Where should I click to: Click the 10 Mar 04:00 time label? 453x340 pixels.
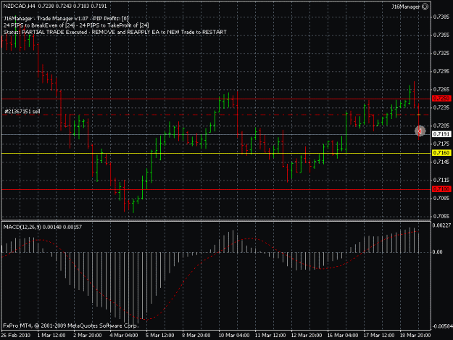click(233, 335)
